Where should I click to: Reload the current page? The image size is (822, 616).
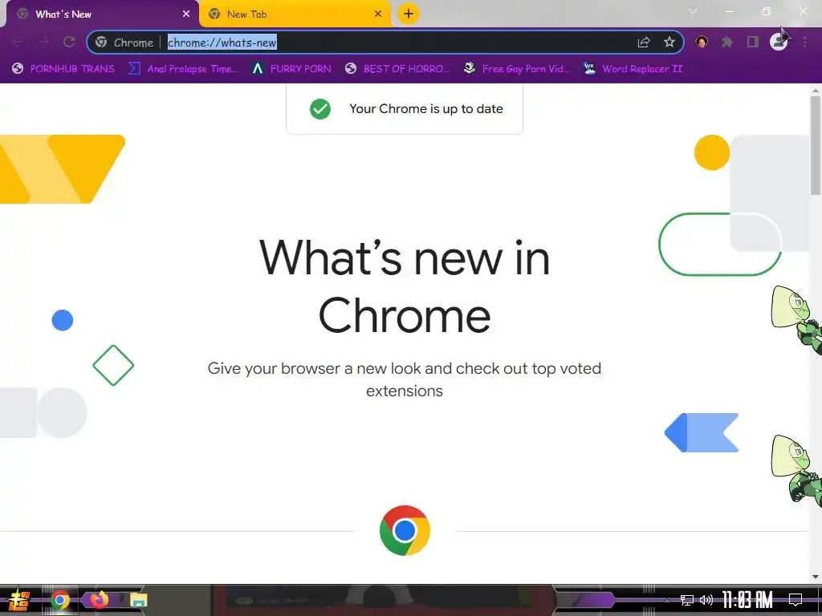pyautogui.click(x=69, y=42)
